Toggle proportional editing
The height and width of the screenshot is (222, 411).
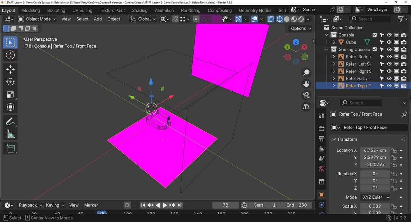point(196,19)
